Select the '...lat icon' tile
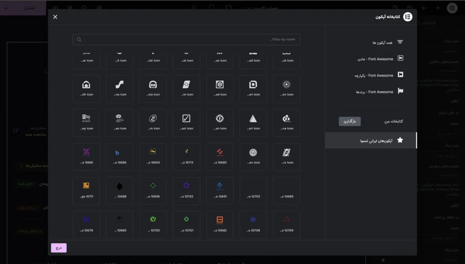The width and height of the screenshot is (465, 264). [x=153, y=60]
